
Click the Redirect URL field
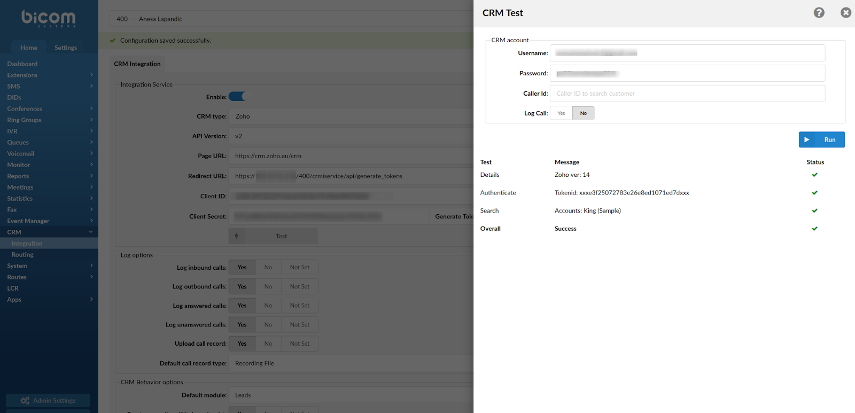pyautogui.click(x=351, y=176)
